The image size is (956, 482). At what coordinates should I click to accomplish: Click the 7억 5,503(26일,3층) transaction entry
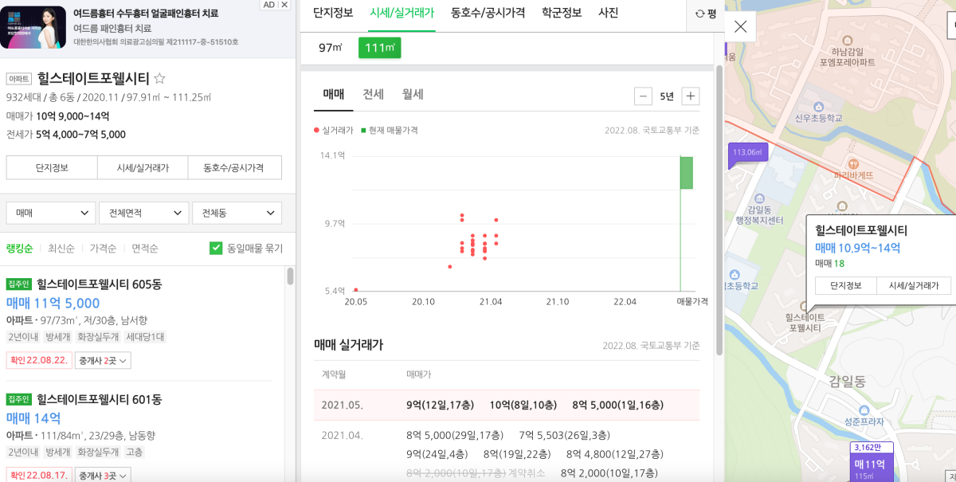coord(565,435)
